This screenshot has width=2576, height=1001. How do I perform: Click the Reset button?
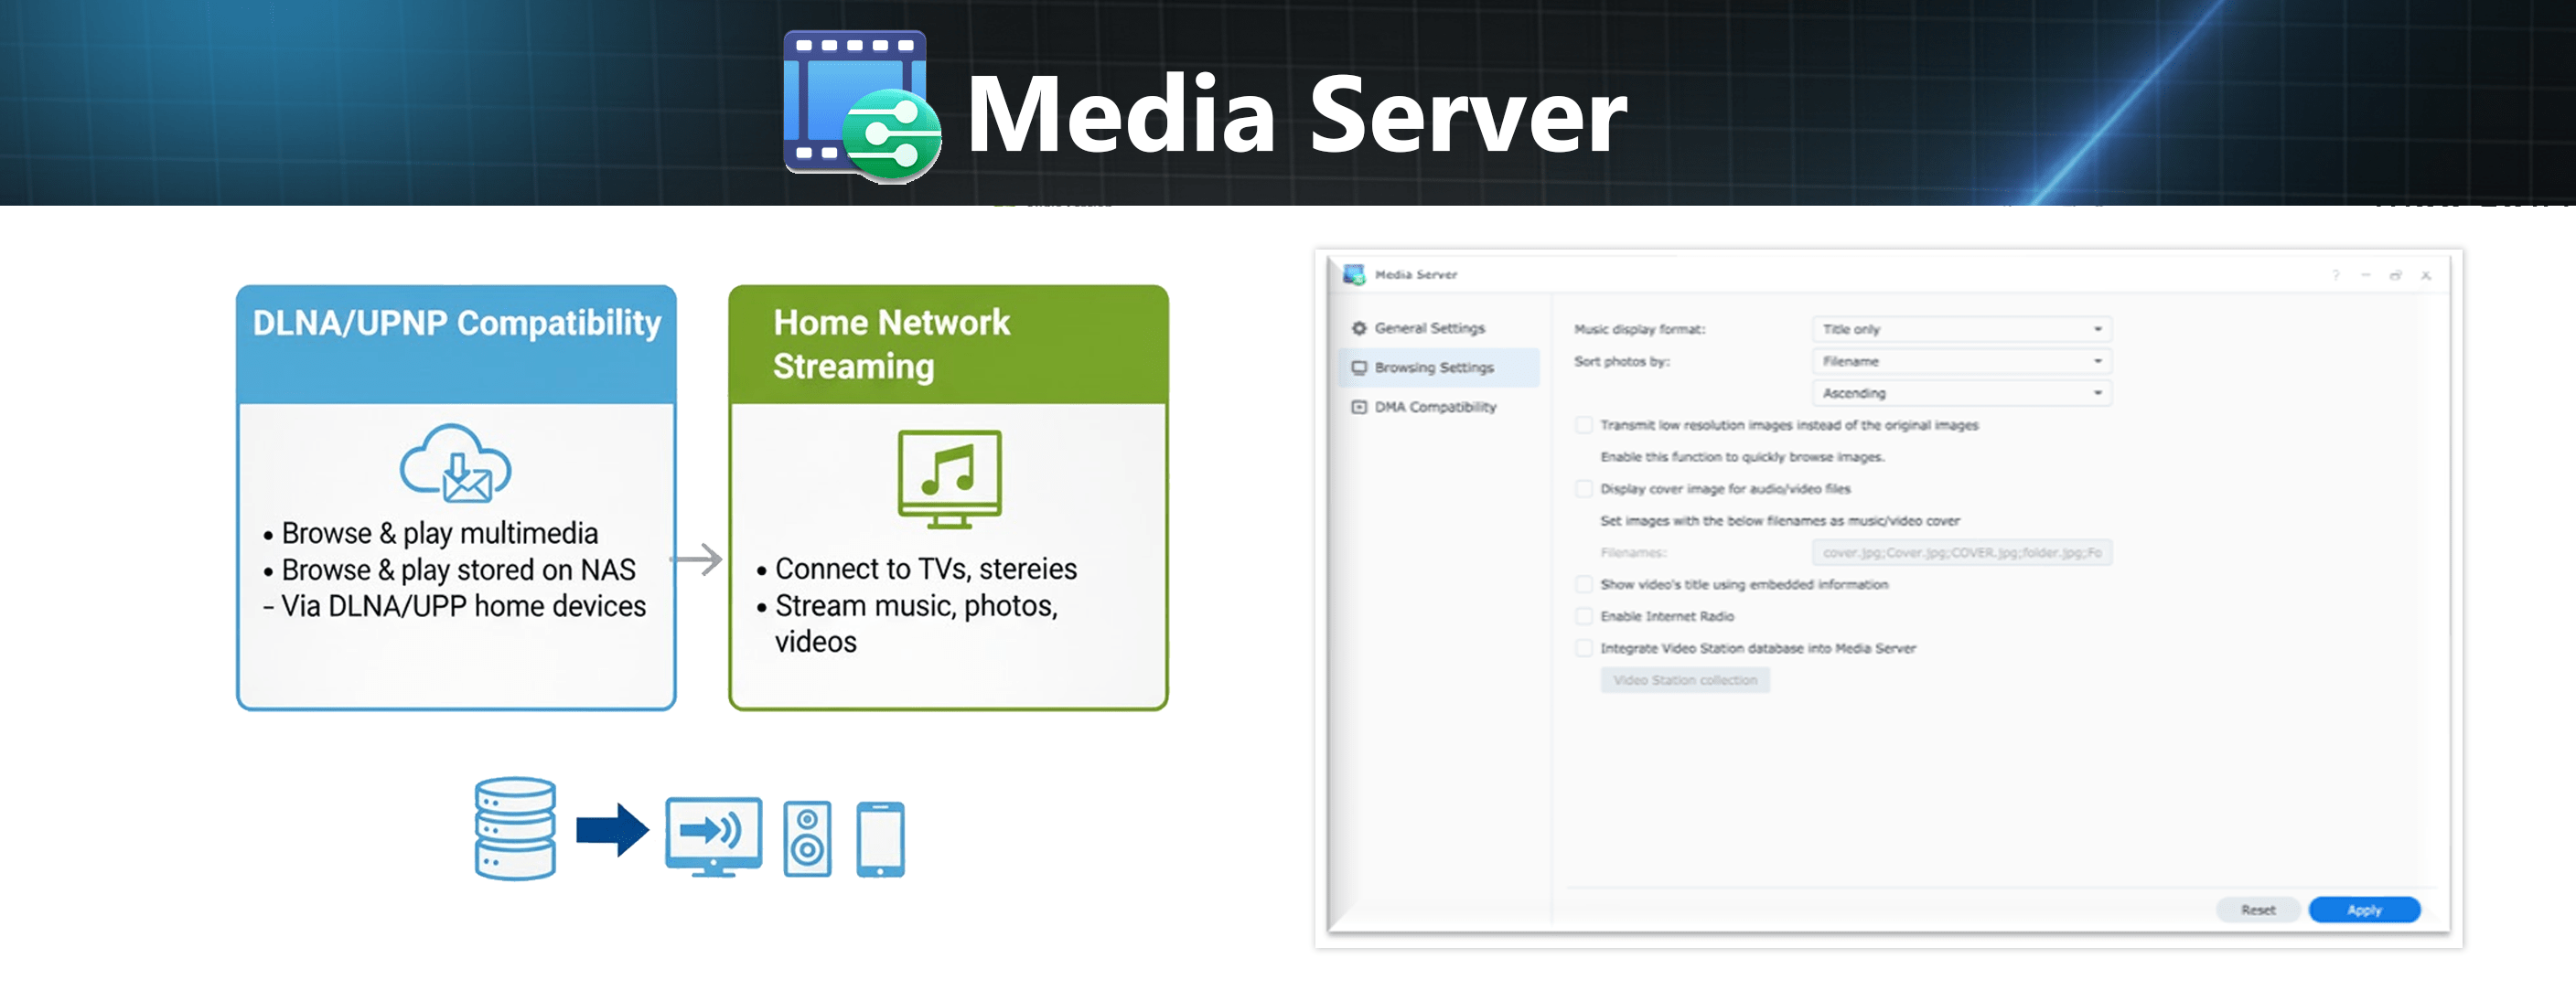tap(2259, 909)
